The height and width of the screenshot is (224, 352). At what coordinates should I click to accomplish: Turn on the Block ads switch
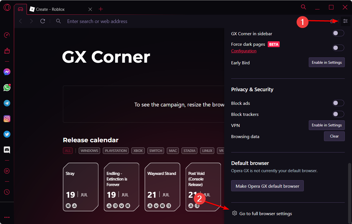tap(338, 103)
